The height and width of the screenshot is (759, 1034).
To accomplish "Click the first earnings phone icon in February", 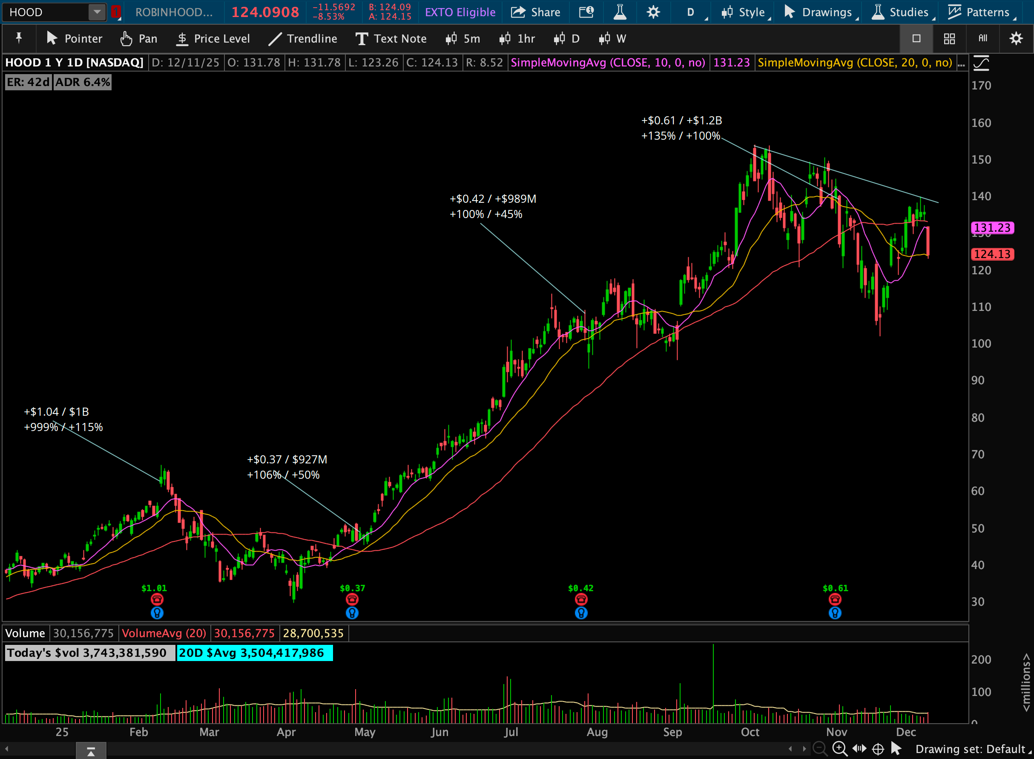I will point(157,599).
